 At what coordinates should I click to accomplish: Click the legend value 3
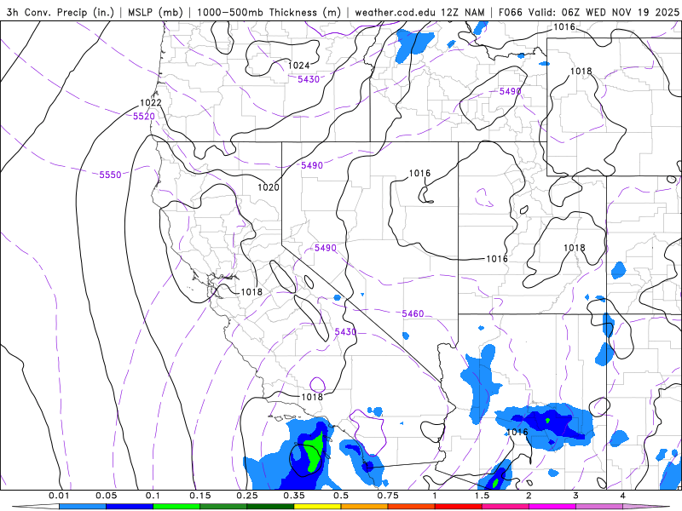click(x=575, y=496)
